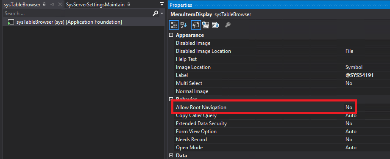Switch to the SysServerSettingsMaintain tab
This screenshot has width=390, height=159.
point(95,5)
